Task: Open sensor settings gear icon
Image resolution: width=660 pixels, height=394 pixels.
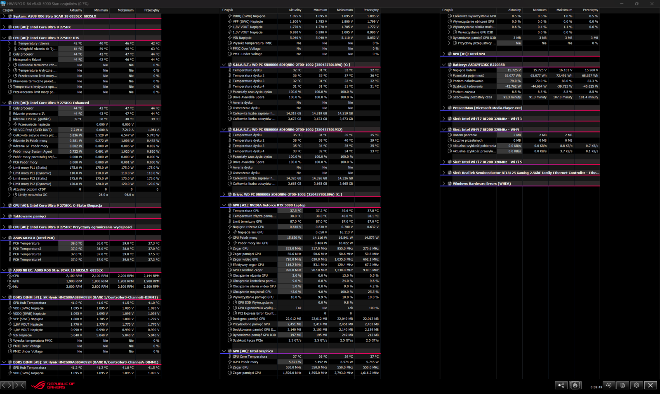Action: tap(636, 385)
